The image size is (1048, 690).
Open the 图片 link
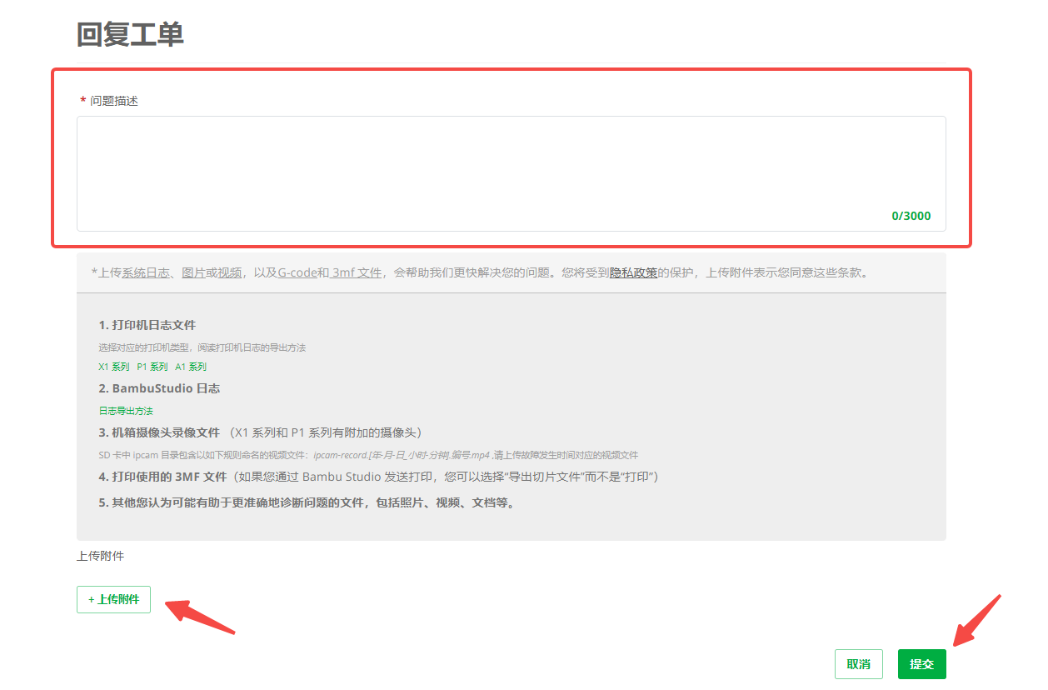click(193, 272)
